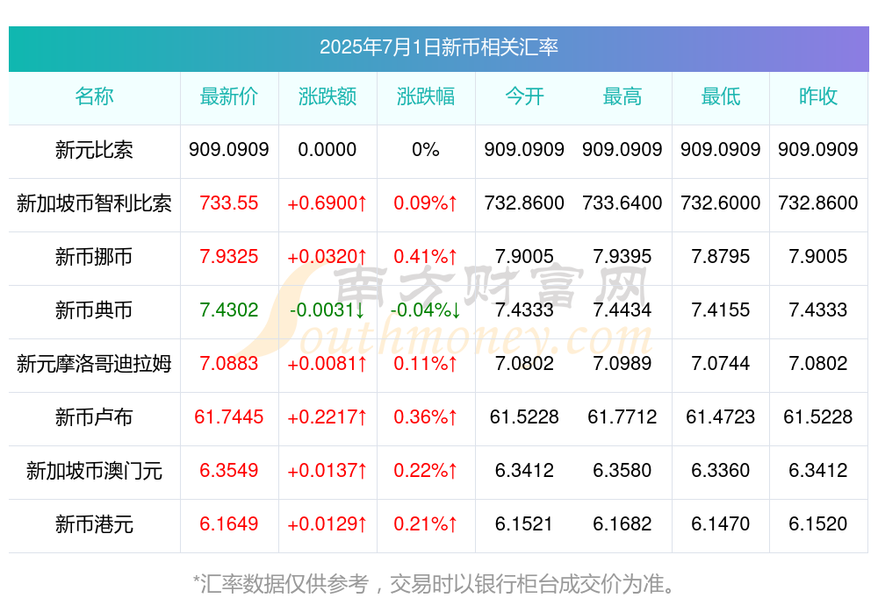The height and width of the screenshot is (612, 878).
Task: Click the low value 7.0744
Action: pos(721,364)
